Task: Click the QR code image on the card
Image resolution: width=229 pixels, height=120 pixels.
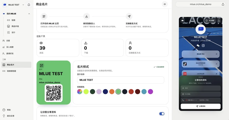Action: click(x=54, y=93)
